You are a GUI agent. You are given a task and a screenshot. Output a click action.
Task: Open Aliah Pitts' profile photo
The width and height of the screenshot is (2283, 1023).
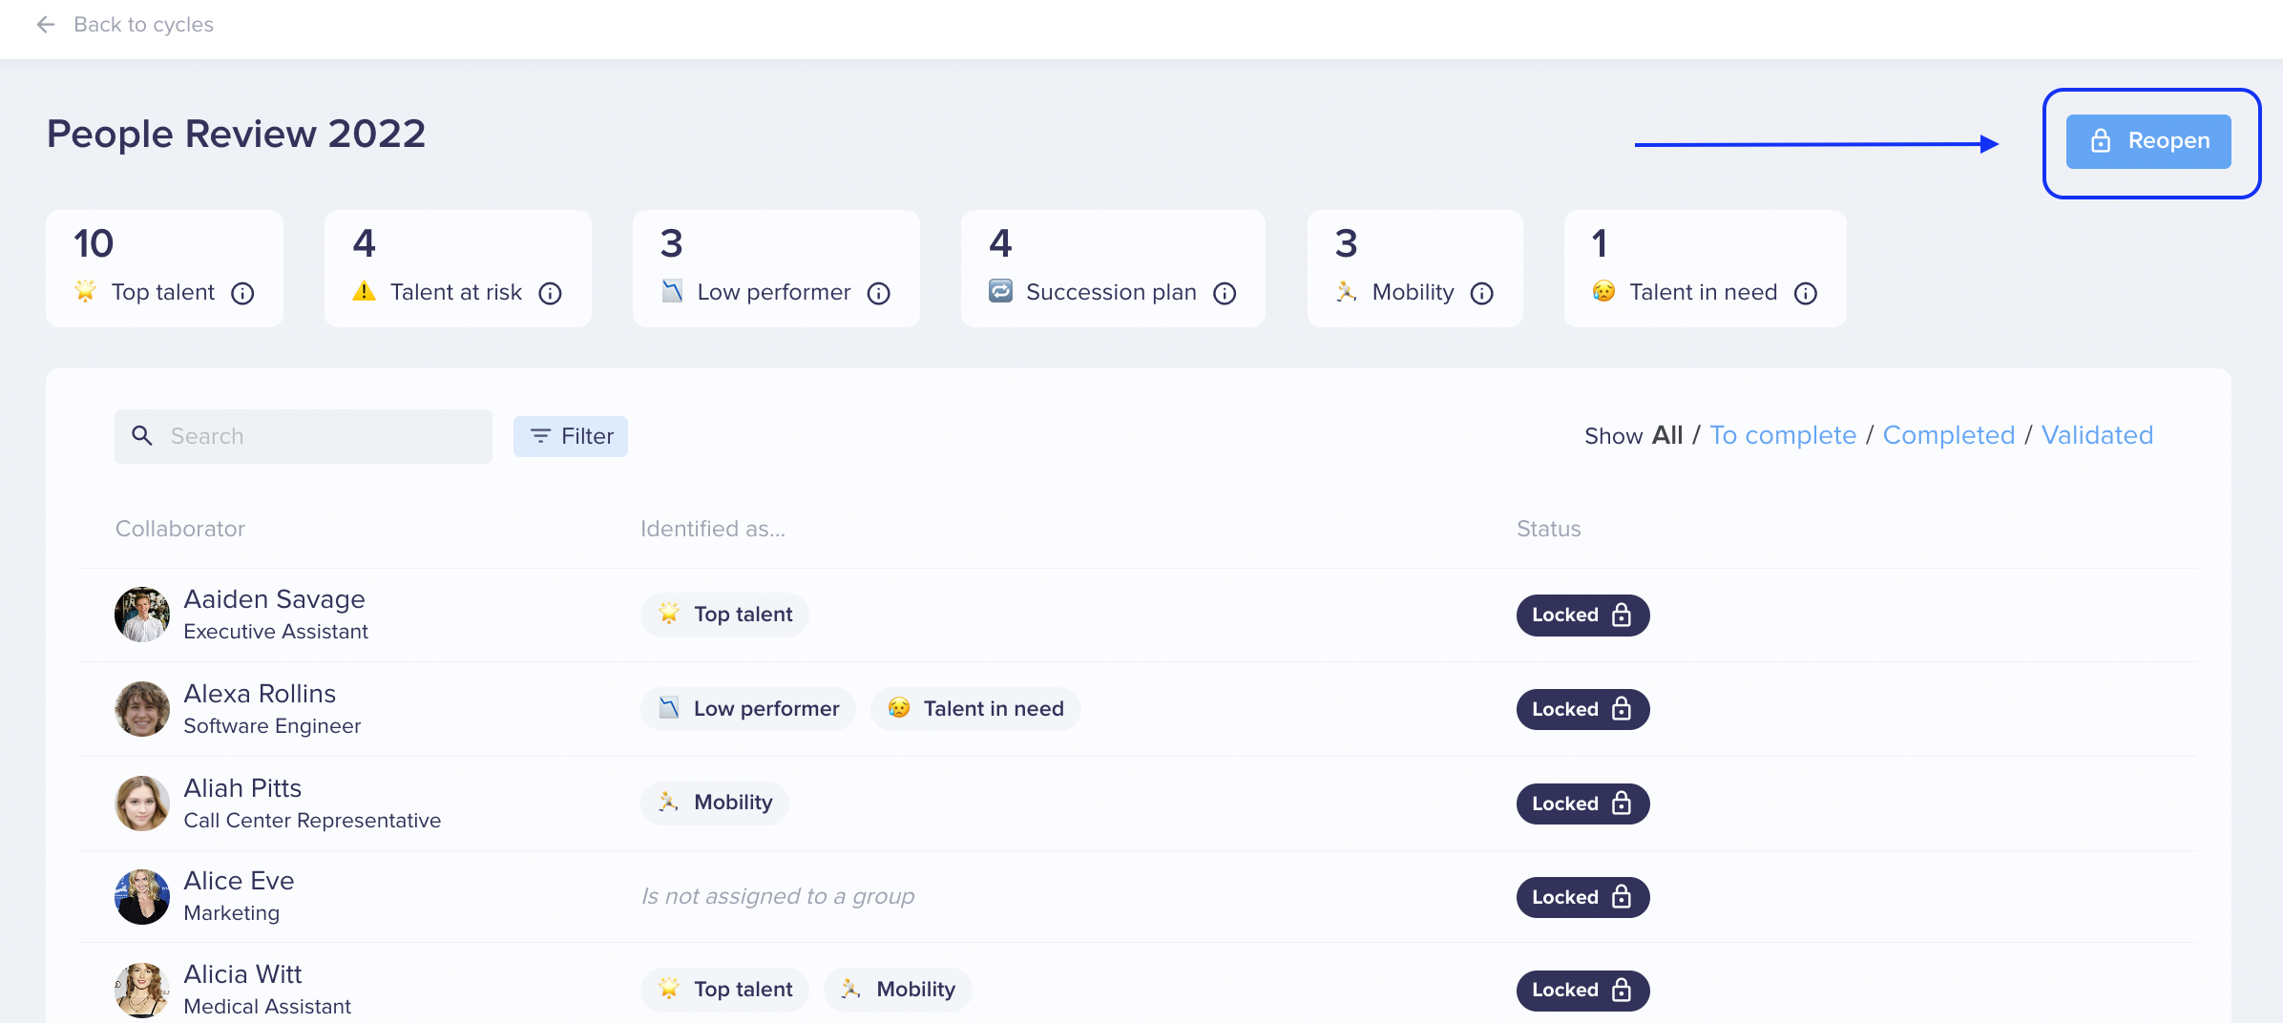(142, 804)
